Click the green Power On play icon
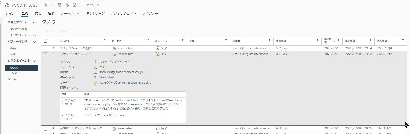 tap(46, 5)
